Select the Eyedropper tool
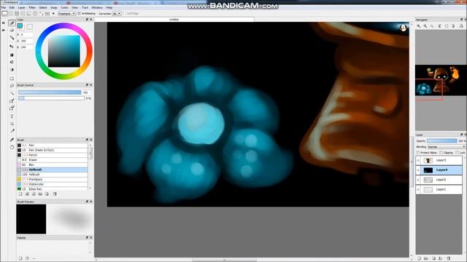 [x=12, y=140]
